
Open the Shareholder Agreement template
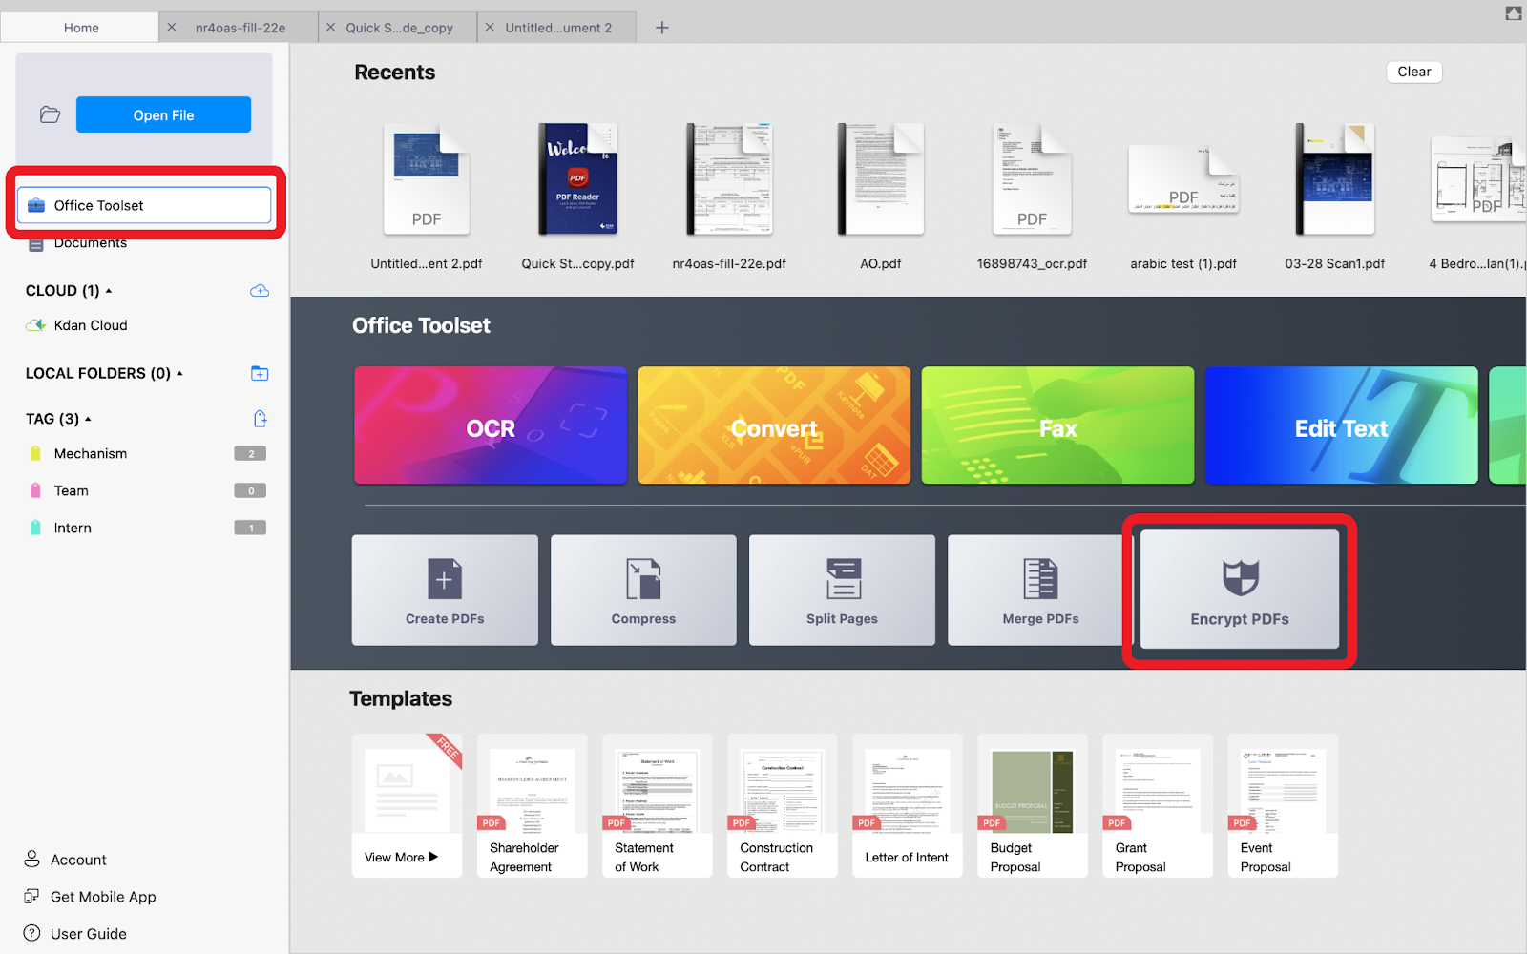pos(532,805)
